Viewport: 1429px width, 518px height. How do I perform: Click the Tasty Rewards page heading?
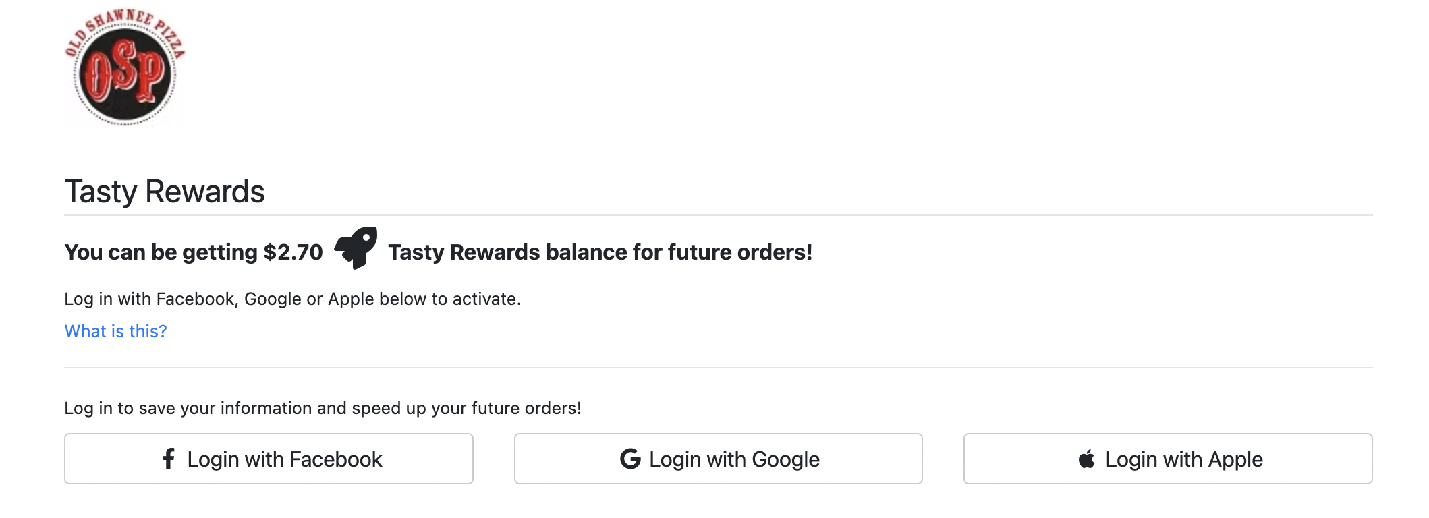165,192
